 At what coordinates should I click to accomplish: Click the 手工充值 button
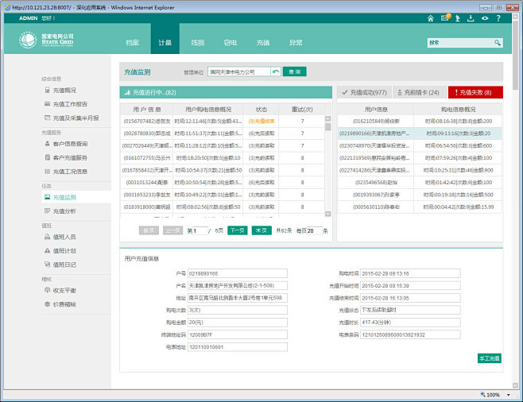490,358
